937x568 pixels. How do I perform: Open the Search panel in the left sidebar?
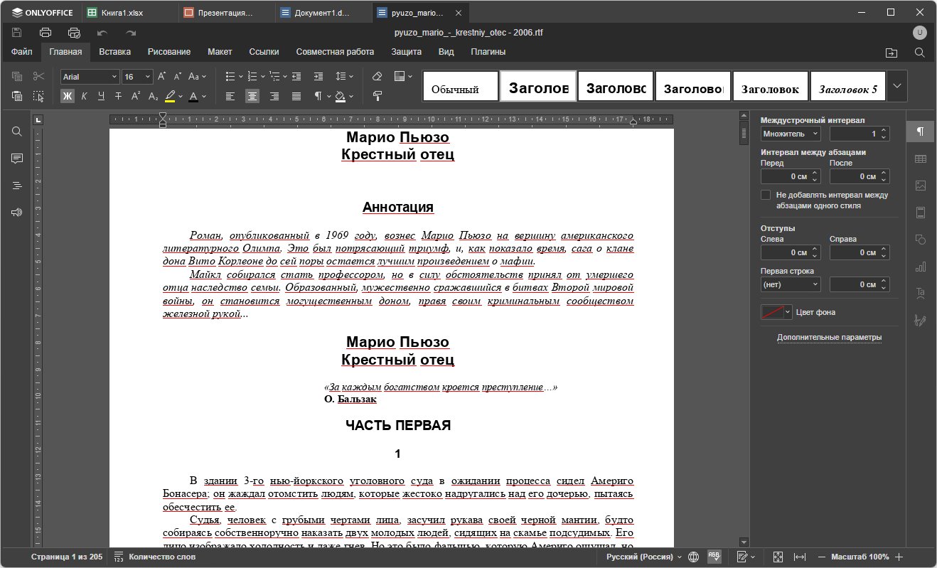coord(17,132)
